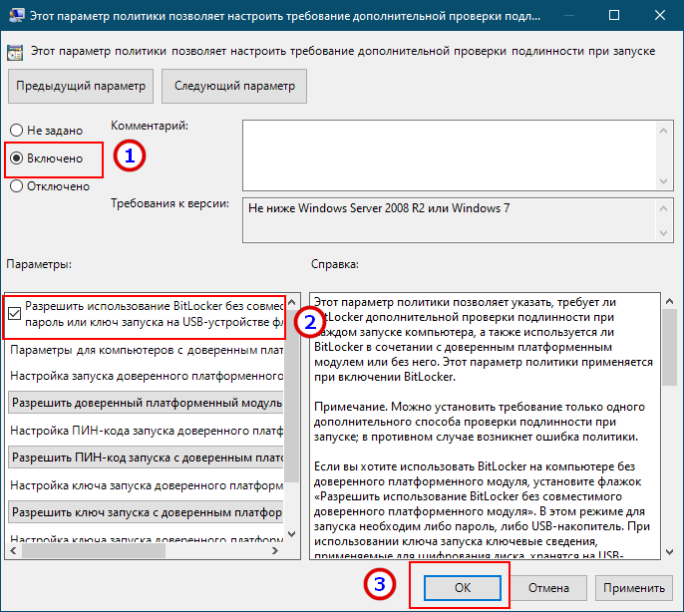Click version requirements scroll-up arrow

663,208
